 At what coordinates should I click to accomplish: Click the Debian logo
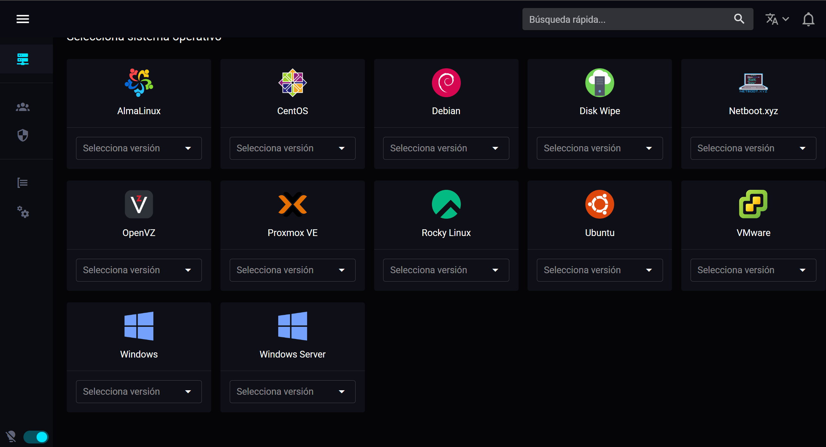446,83
